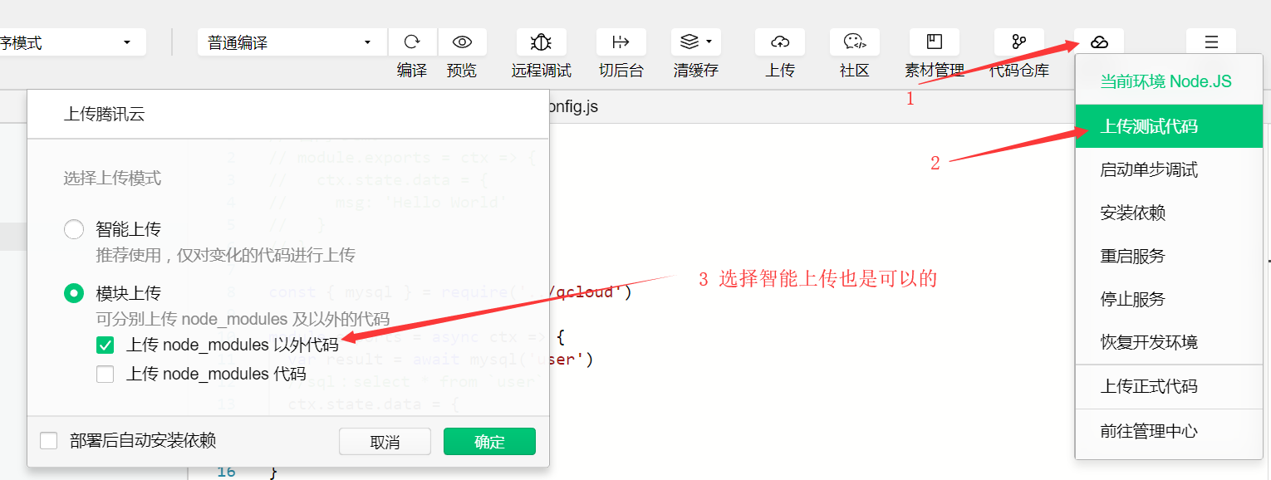Select the 智能上传 radio option
The width and height of the screenshot is (1271, 480).
75,230
